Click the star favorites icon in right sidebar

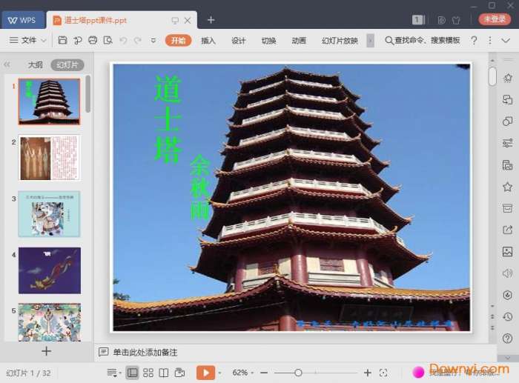507,187
